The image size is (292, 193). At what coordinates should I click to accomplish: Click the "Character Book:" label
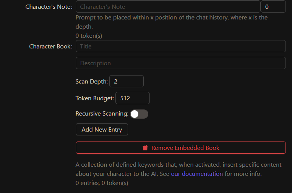(x=51, y=46)
